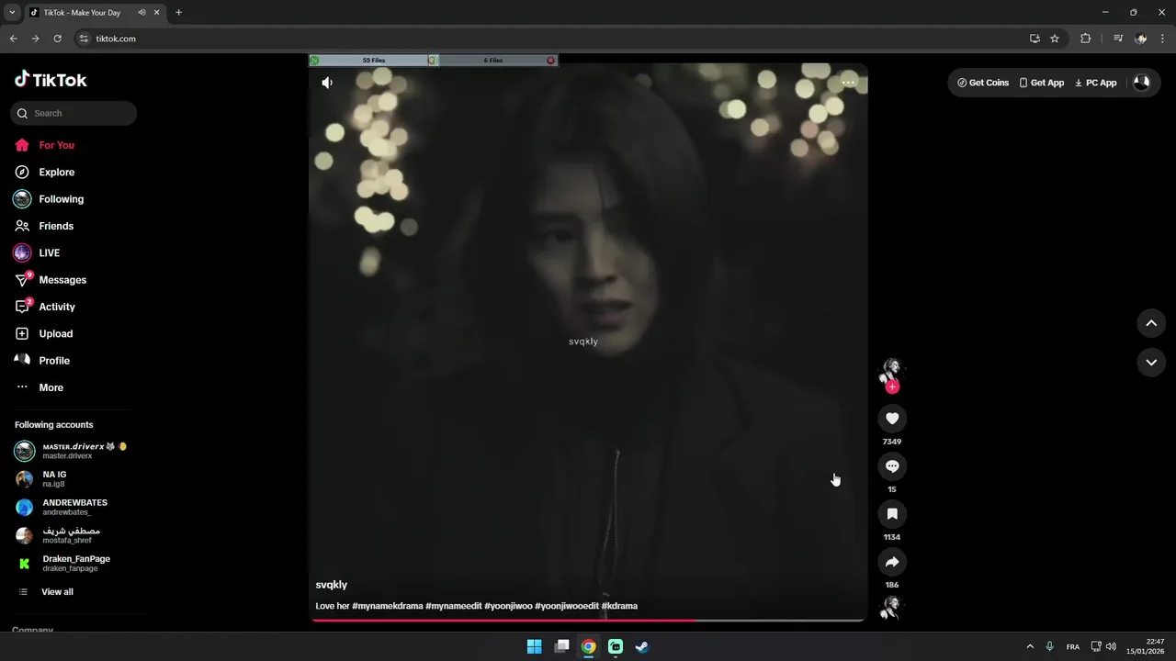1176x661 pixels.
Task: Bookmark the video to favorites
Action: [x=892, y=514]
